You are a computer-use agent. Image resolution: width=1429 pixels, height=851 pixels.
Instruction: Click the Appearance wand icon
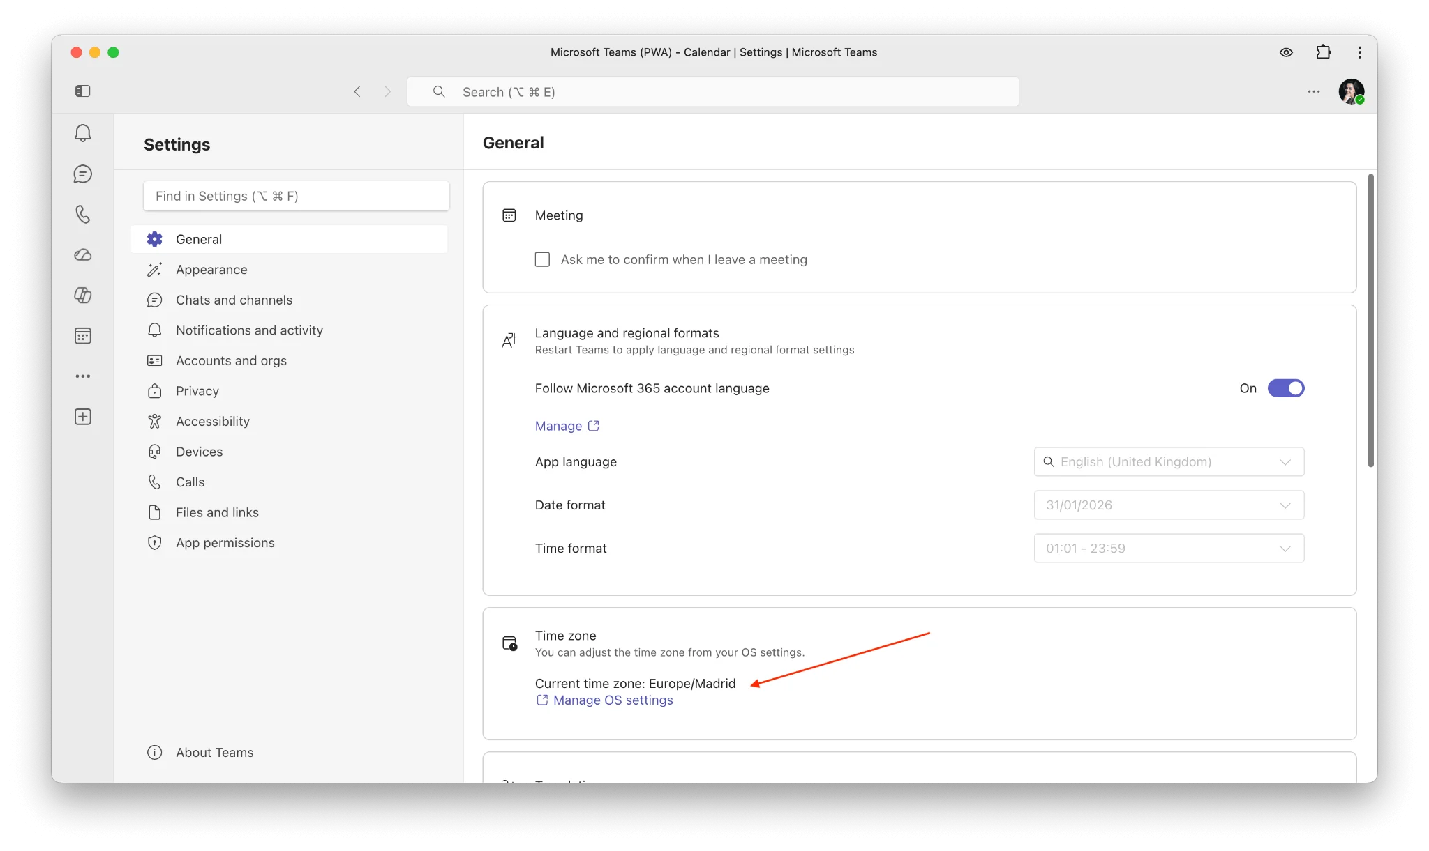pyautogui.click(x=154, y=270)
